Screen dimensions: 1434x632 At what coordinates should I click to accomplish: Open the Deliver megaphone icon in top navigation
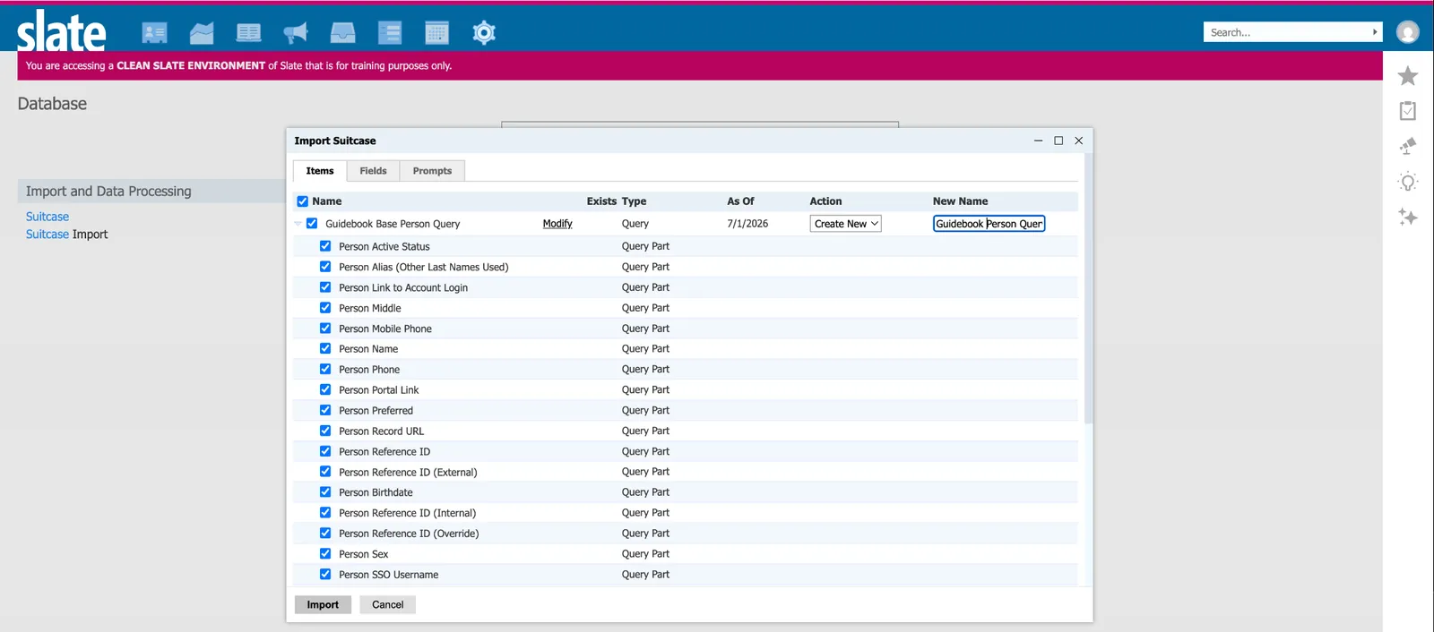click(296, 33)
